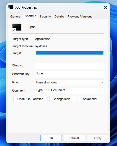The width and height of the screenshot is (117, 146).
Task: Click the large poc shortcut icon
Action: 17,28
